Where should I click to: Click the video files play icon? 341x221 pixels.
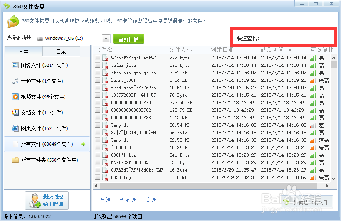point(15,97)
